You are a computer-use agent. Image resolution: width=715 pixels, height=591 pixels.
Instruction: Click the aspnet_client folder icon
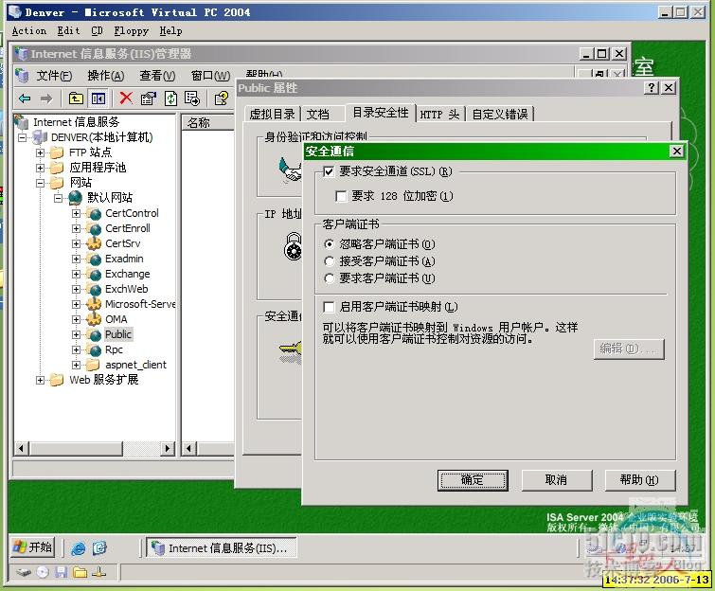93,365
